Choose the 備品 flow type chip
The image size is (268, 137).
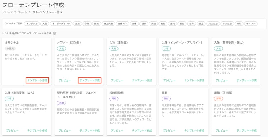tap(201, 24)
